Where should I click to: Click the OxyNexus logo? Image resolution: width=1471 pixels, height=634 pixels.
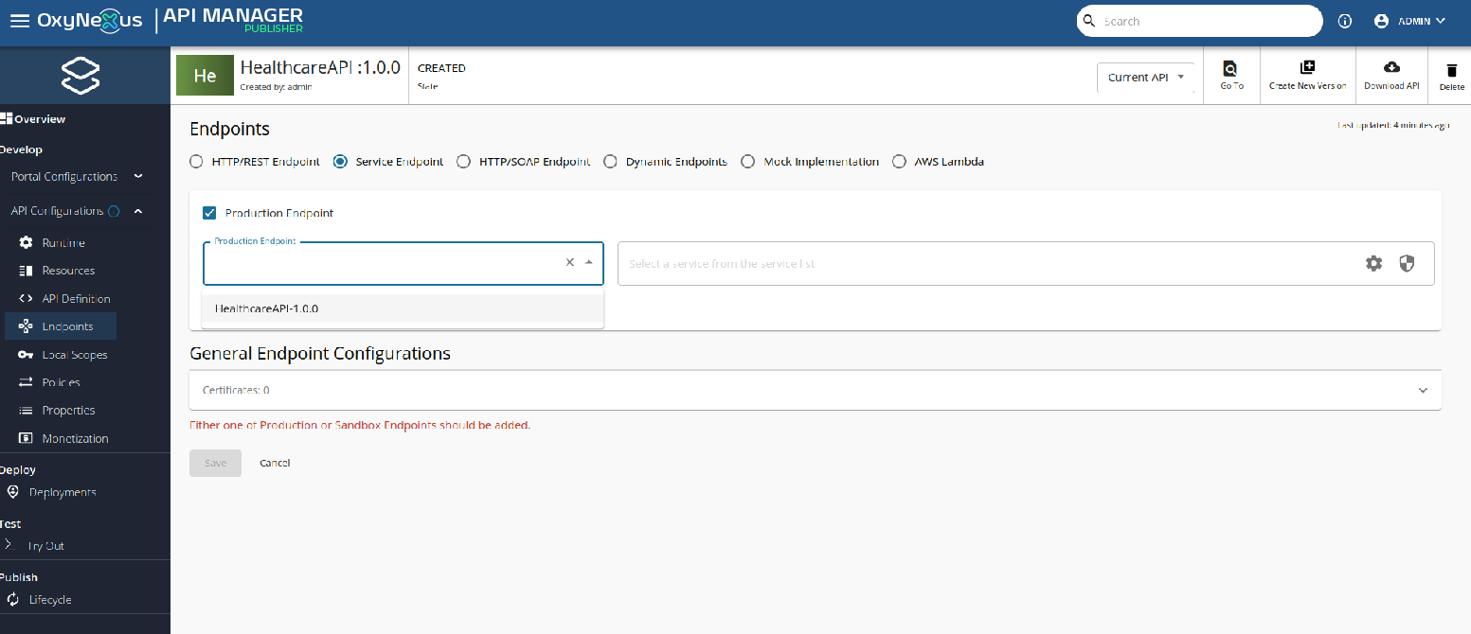(92, 20)
